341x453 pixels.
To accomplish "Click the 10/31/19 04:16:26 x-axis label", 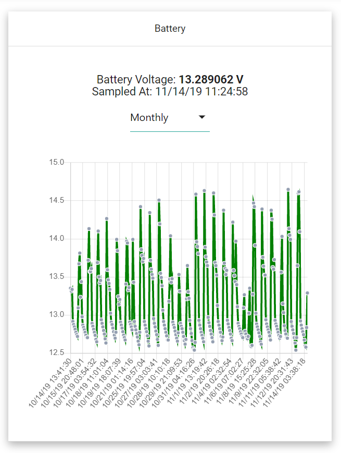I will click(173, 383).
